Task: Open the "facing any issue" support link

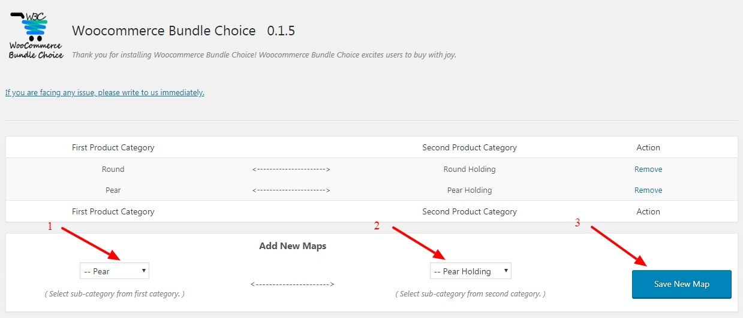Action: (x=105, y=93)
